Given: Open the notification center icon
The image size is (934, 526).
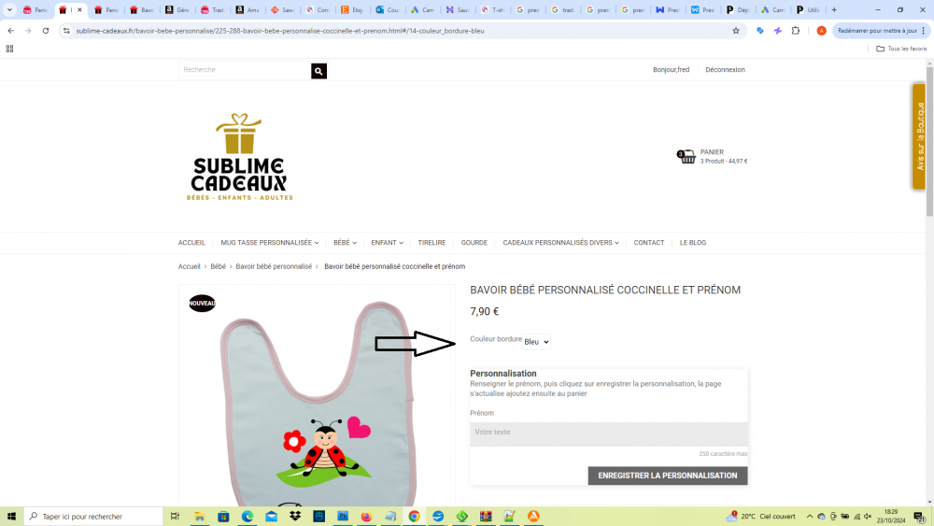Looking at the screenshot, I should click(920, 517).
